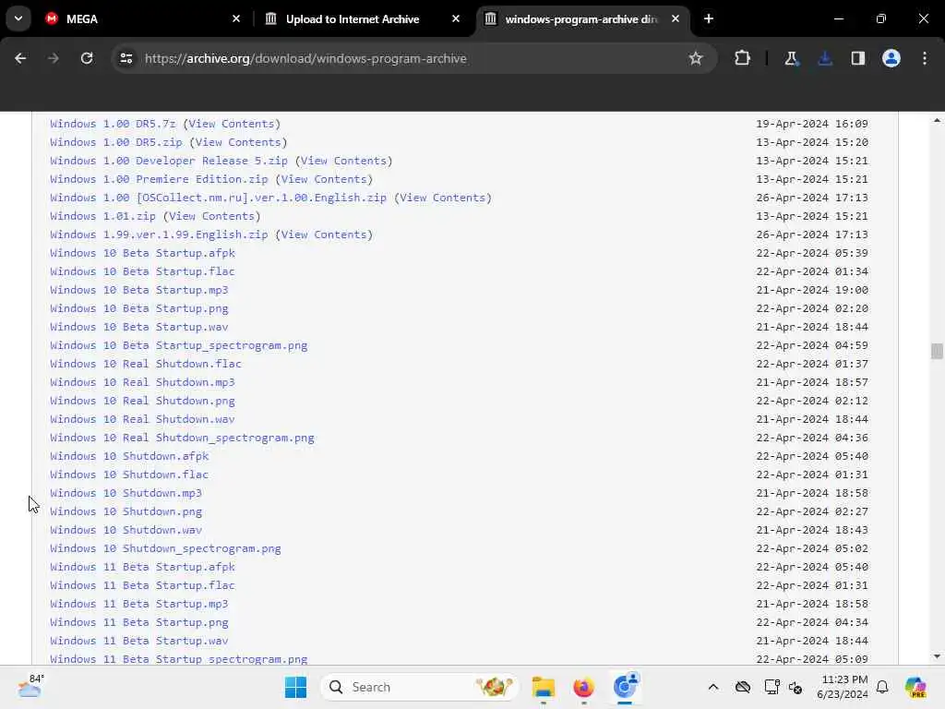Open Chrome Labs flask icon
The width and height of the screenshot is (945, 709).
pyautogui.click(x=791, y=58)
